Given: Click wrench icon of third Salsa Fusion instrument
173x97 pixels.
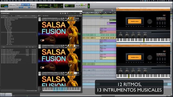Looking at the screenshot, I should (39, 72).
